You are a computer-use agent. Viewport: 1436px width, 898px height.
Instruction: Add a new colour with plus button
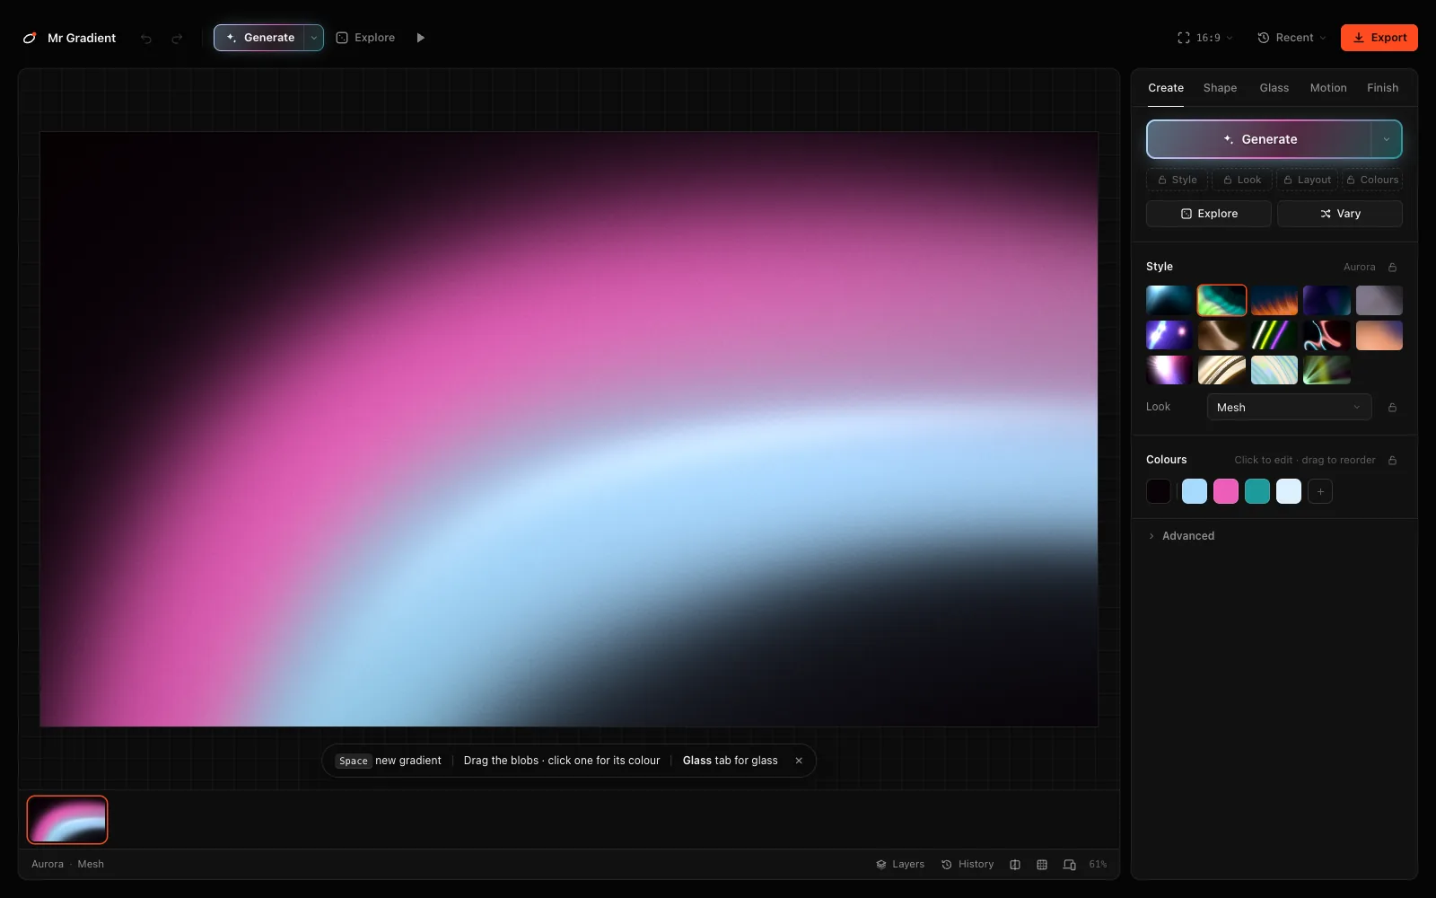tap(1320, 491)
